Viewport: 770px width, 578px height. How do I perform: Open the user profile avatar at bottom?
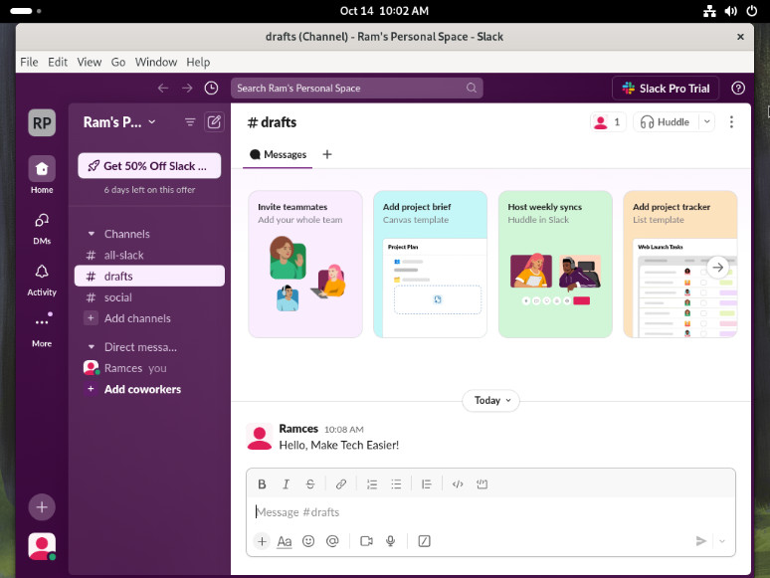[42, 546]
